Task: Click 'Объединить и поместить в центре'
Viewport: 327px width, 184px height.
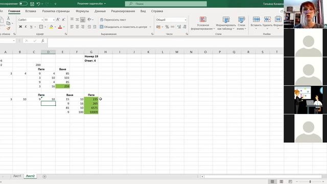Action: (123, 27)
